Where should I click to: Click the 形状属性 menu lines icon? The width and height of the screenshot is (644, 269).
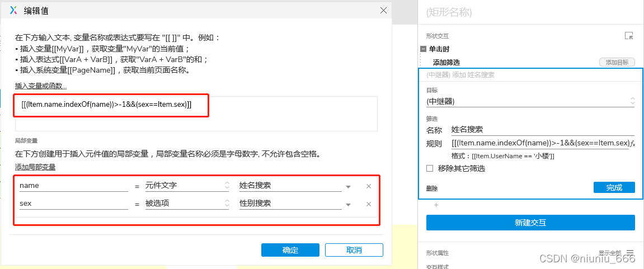[629, 252]
